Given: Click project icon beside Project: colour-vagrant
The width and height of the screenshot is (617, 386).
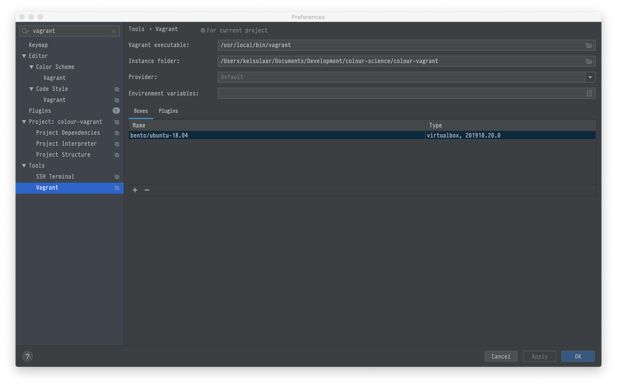Looking at the screenshot, I should point(117,122).
